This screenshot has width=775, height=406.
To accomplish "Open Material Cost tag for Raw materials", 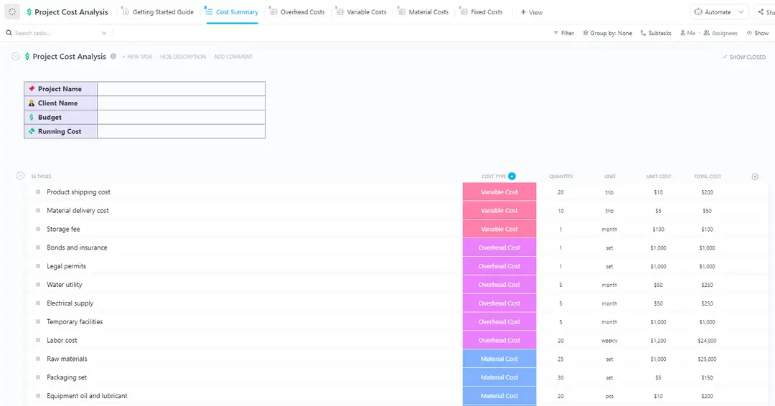I will click(499, 359).
